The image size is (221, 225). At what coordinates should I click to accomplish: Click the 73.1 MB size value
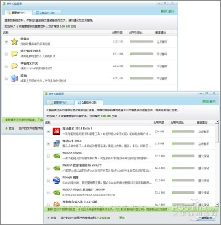pyautogui.click(x=160, y=192)
